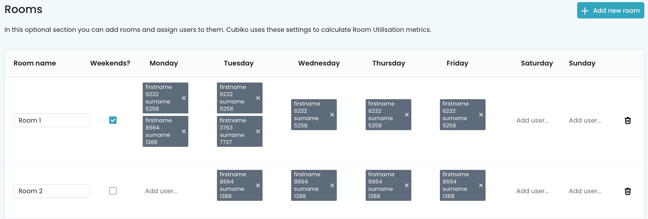This screenshot has height=219, width=648.
Task: Remove firstname 6232 surname 5258 from Room 1 Monday
Action: (184, 98)
